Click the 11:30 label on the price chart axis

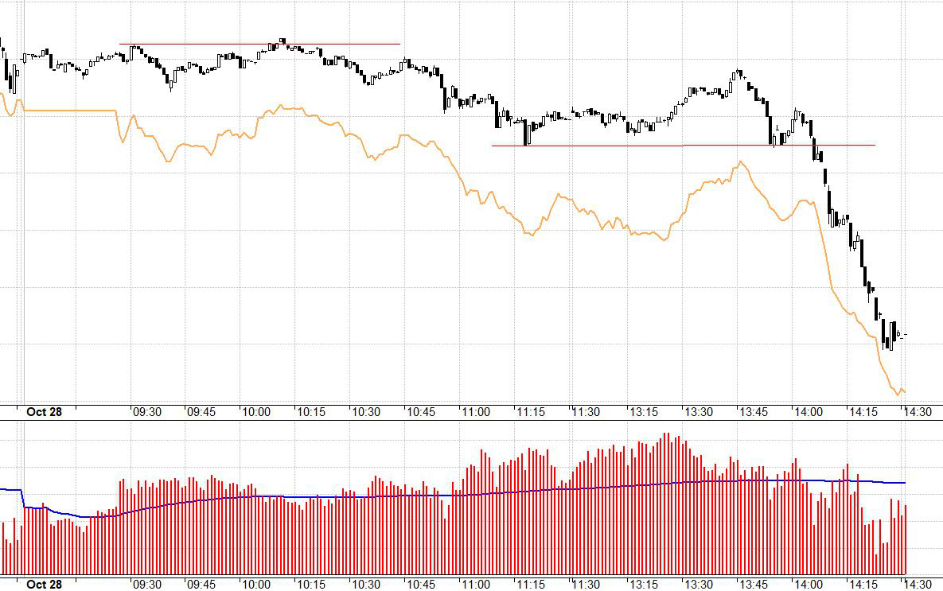point(586,412)
